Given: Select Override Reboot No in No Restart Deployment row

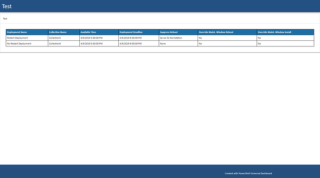Looking at the screenshot, I should (x=227, y=44).
